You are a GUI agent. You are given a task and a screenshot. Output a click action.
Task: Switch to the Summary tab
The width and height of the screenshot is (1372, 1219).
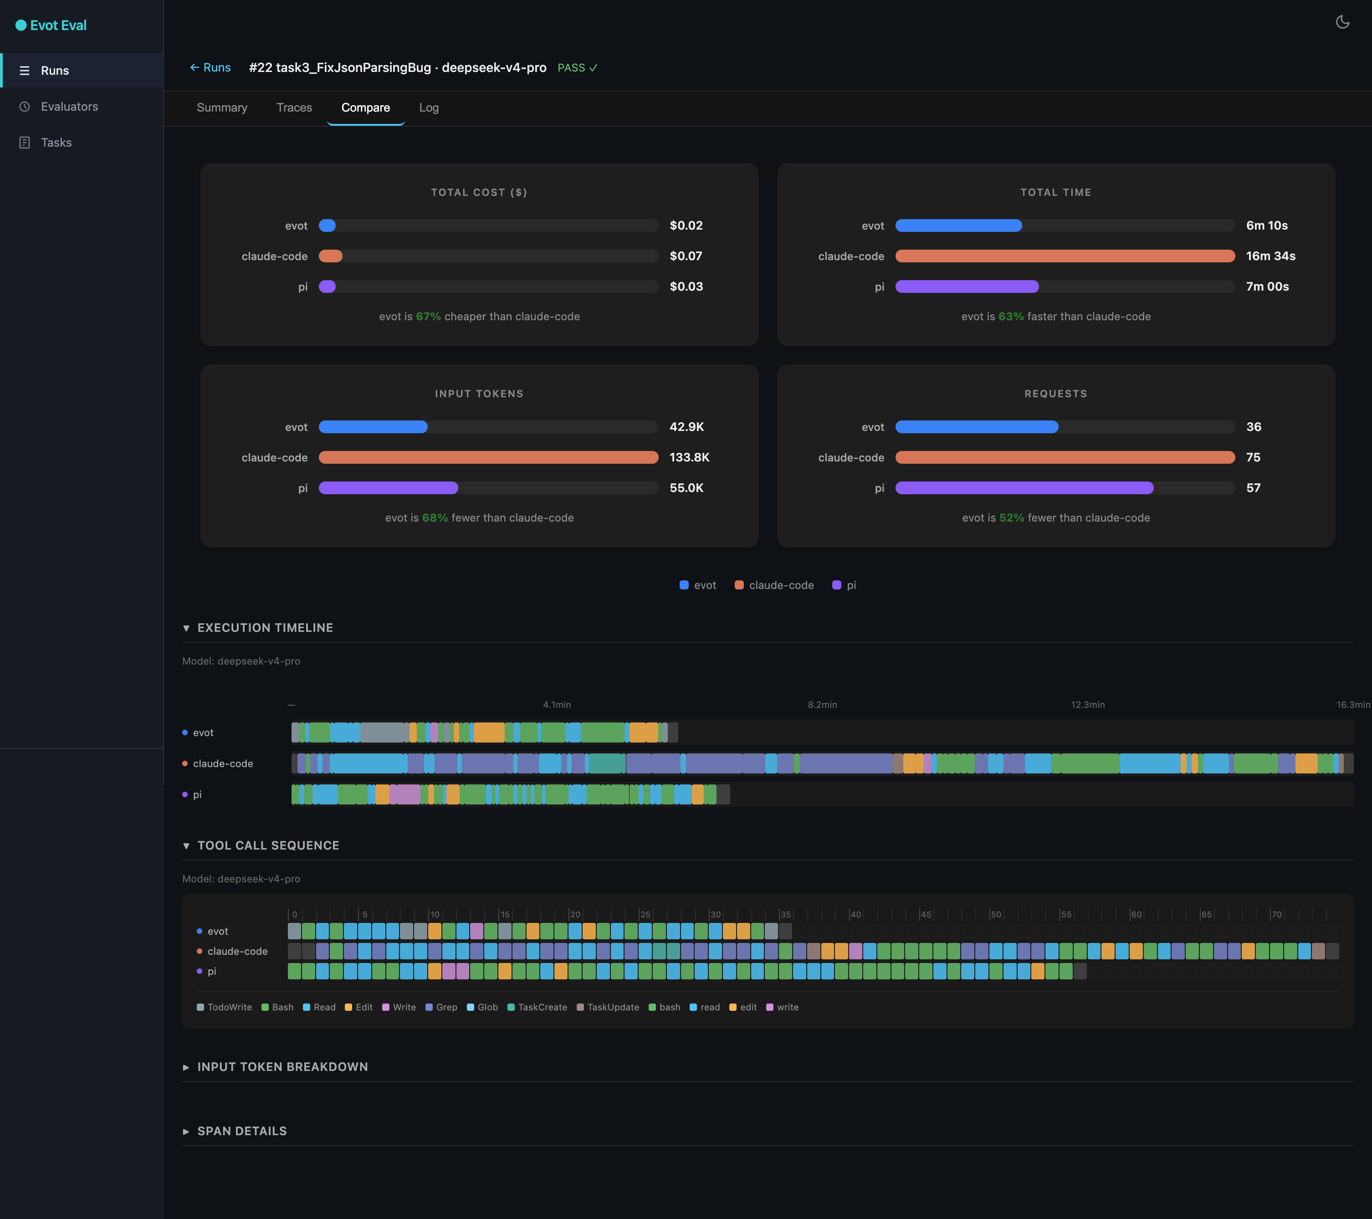(x=222, y=108)
